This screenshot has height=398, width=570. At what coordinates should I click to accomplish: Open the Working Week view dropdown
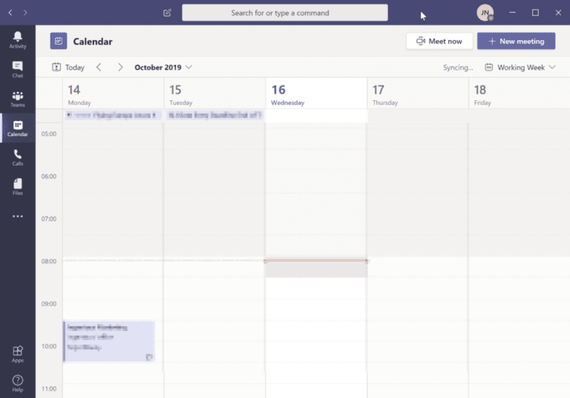520,68
